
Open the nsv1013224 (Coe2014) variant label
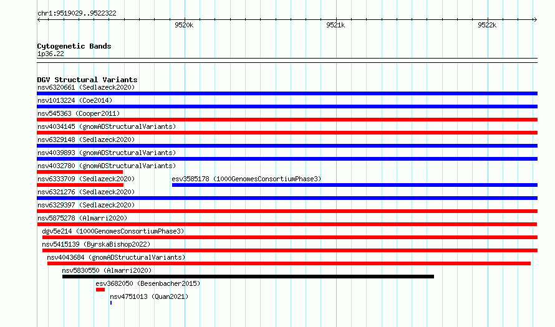click(x=75, y=100)
